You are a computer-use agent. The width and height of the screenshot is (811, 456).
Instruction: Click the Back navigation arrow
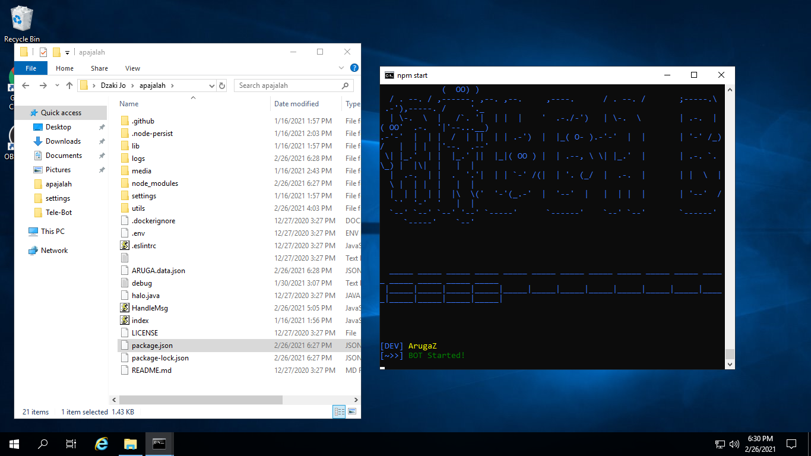[25, 85]
